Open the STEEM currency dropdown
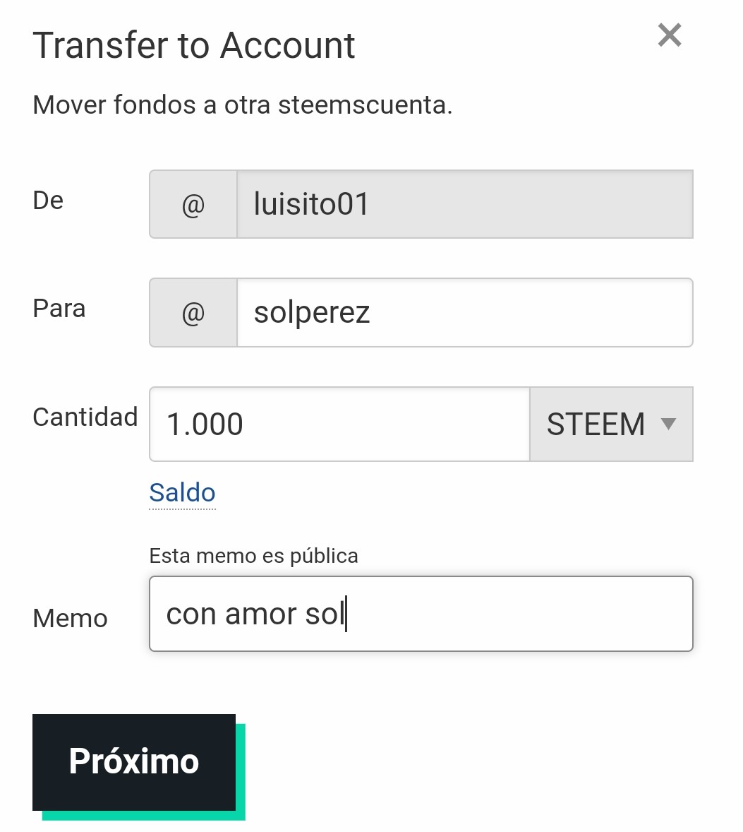Viewport: 743px width, 832px height. [612, 424]
